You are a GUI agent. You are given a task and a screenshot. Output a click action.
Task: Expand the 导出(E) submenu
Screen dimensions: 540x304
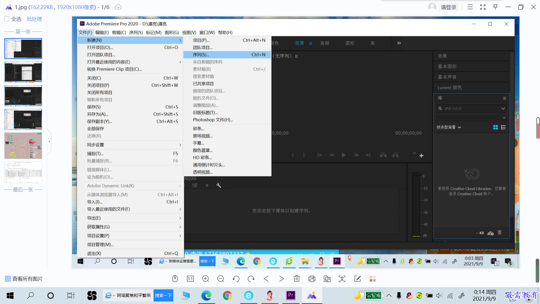(x=180, y=218)
